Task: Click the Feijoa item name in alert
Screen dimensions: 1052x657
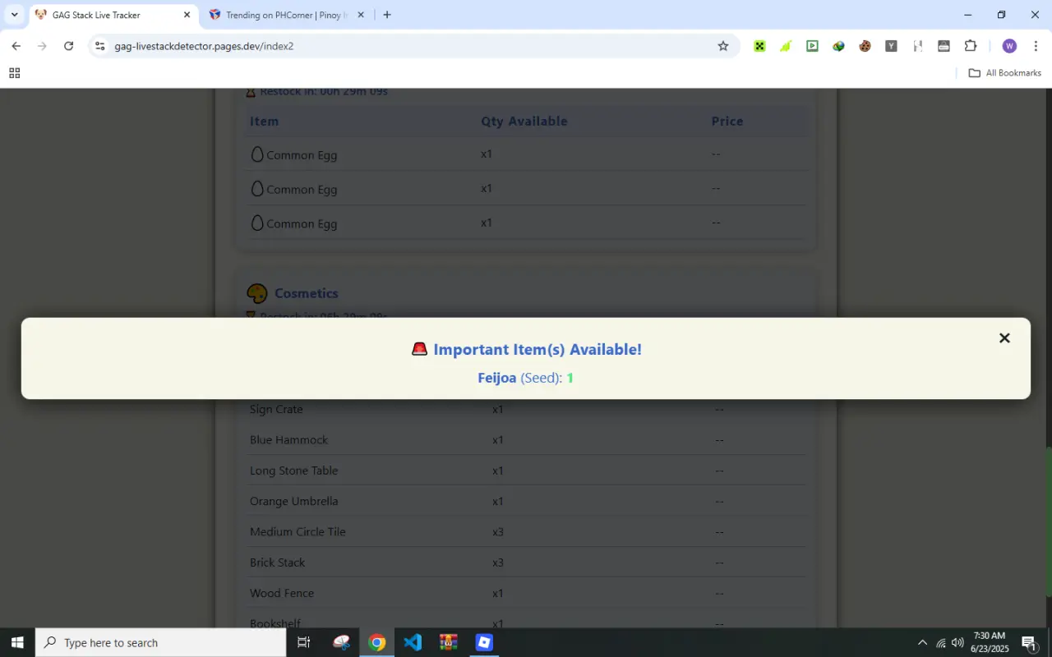Action: coord(496,378)
